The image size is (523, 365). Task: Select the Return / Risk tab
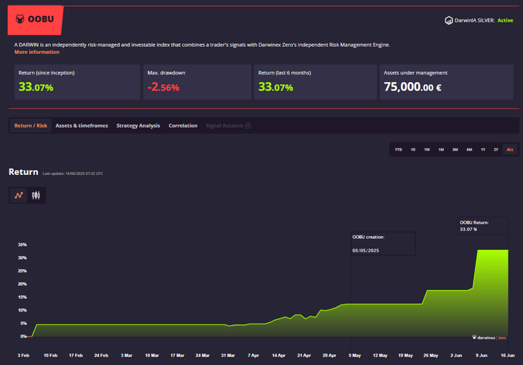(x=31, y=126)
